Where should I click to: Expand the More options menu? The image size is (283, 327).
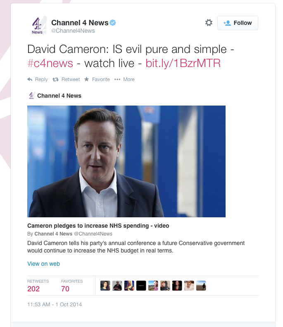(x=124, y=79)
